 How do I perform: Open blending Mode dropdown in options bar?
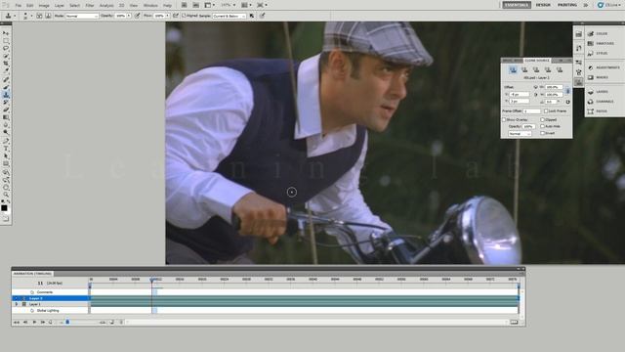(82, 16)
